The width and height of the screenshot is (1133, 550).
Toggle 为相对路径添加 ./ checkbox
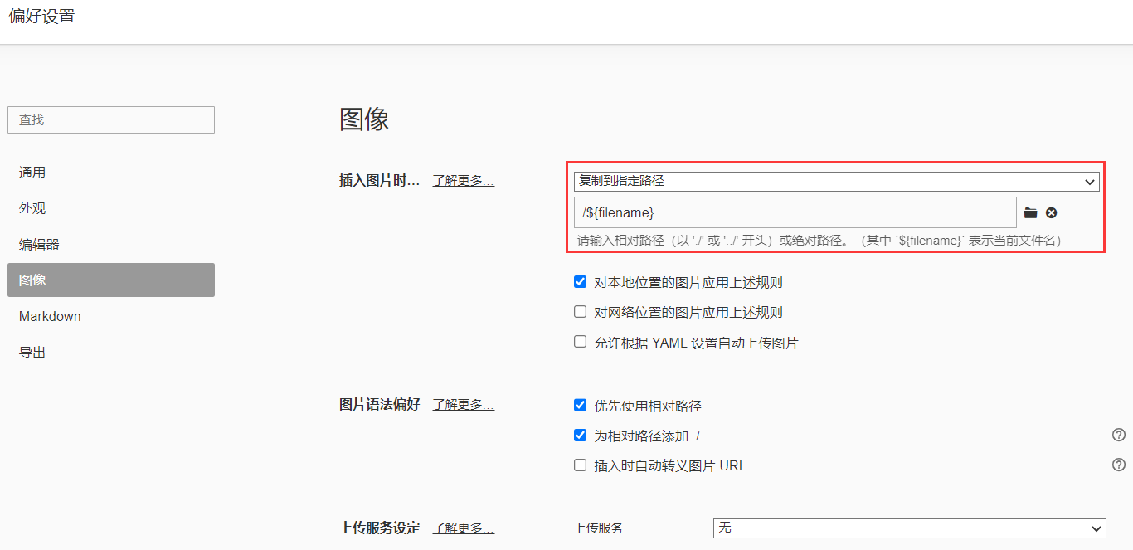581,436
